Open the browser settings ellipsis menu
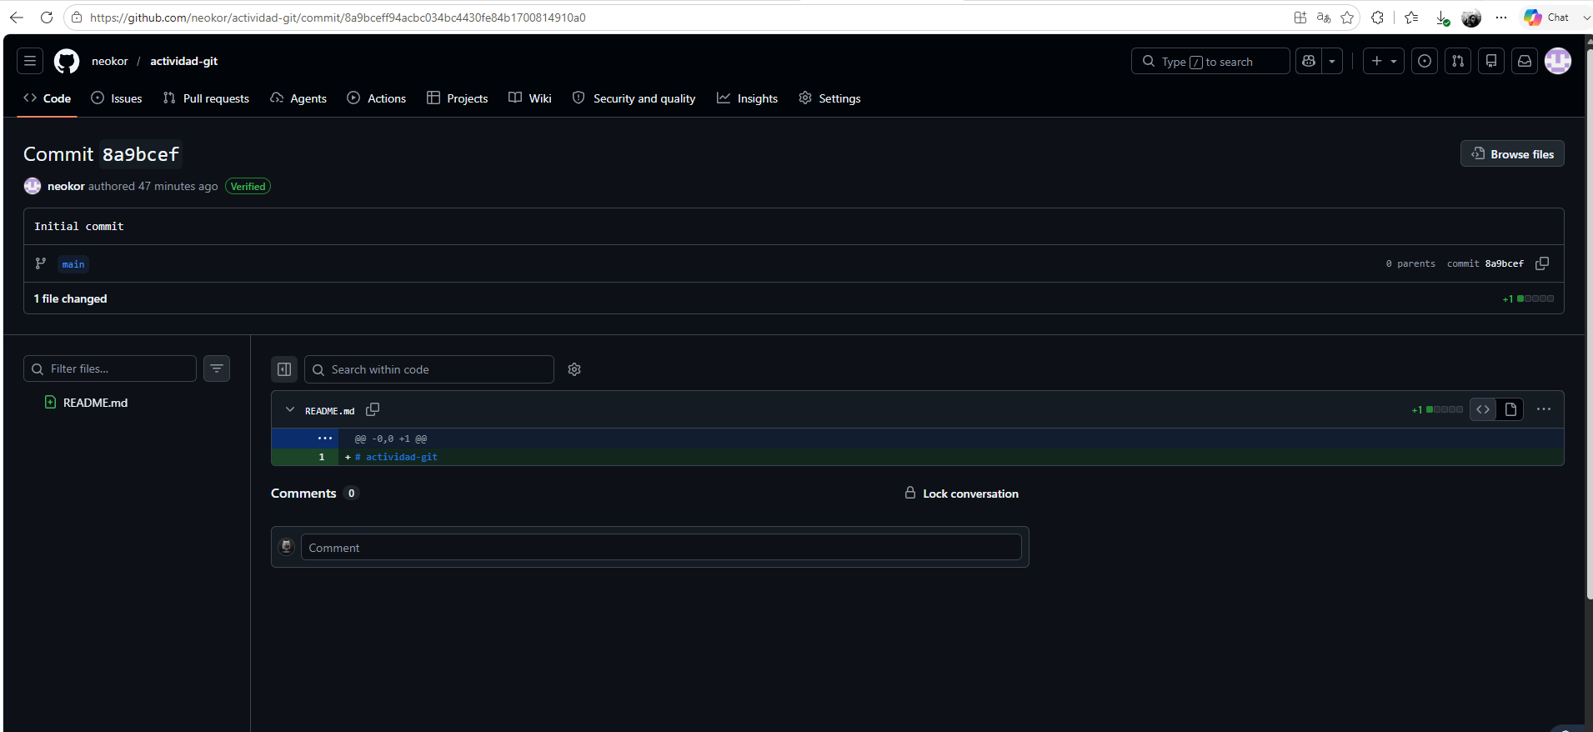The width and height of the screenshot is (1593, 732). (1501, 18)
